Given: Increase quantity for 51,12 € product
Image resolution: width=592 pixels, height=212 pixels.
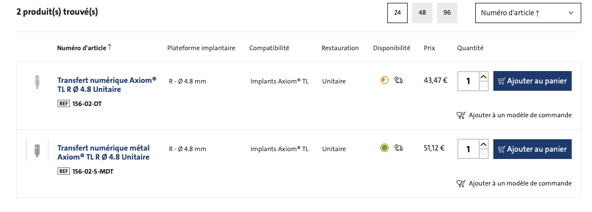Looking at the screenshot, I should [x=483, y=145].
